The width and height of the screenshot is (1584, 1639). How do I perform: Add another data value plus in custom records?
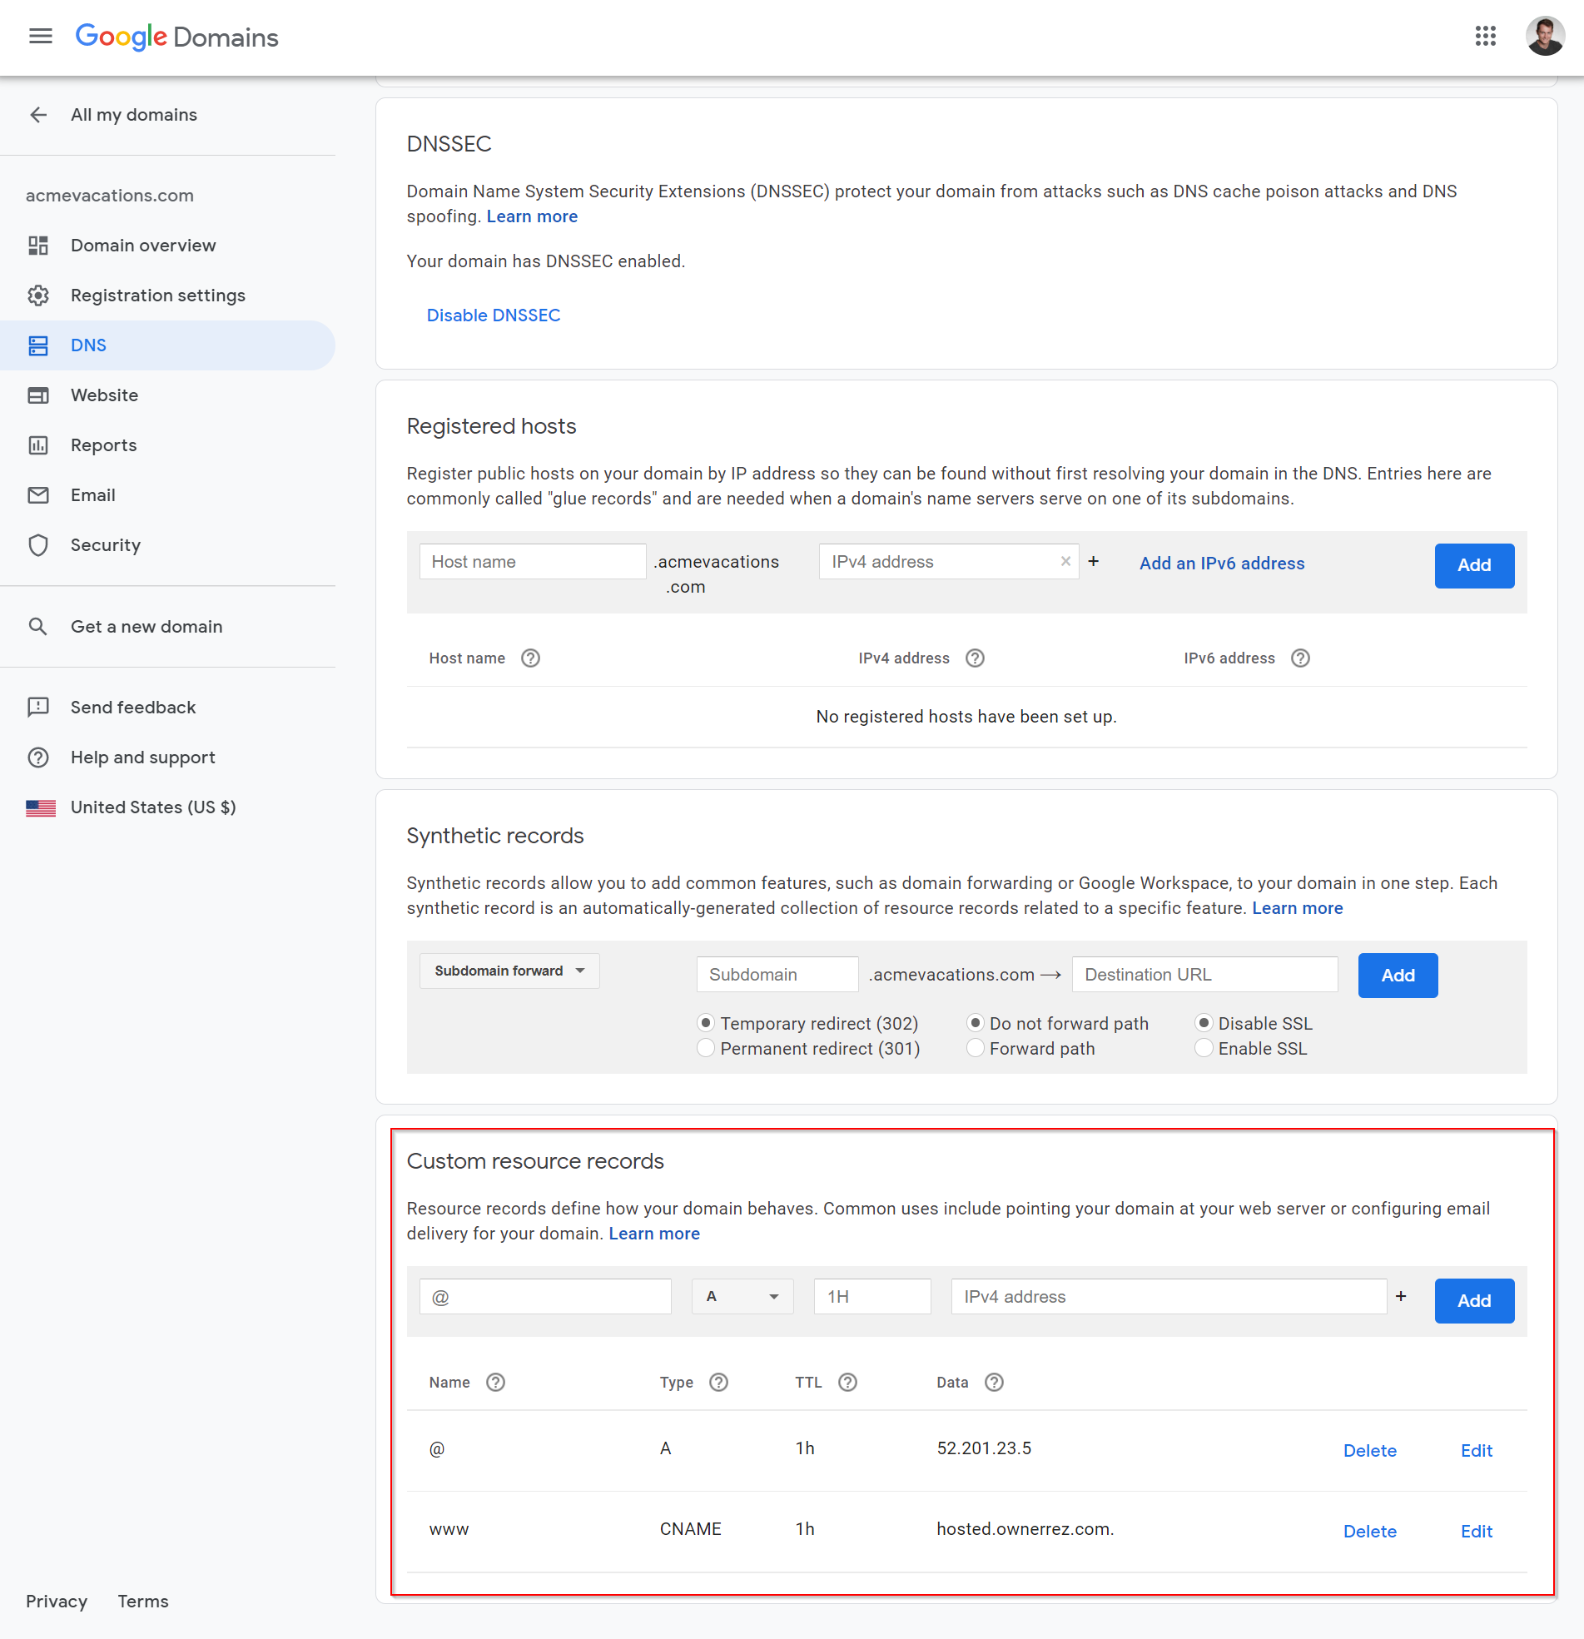[1401, 1296]
